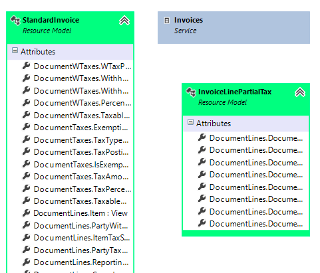Click the StandardInvoice resource model icon
This screenshot has width=320, height=273.
tap(15, 21)
